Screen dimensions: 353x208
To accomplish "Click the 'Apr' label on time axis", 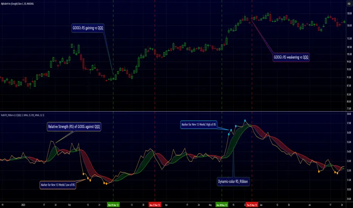I will (166, 205).
